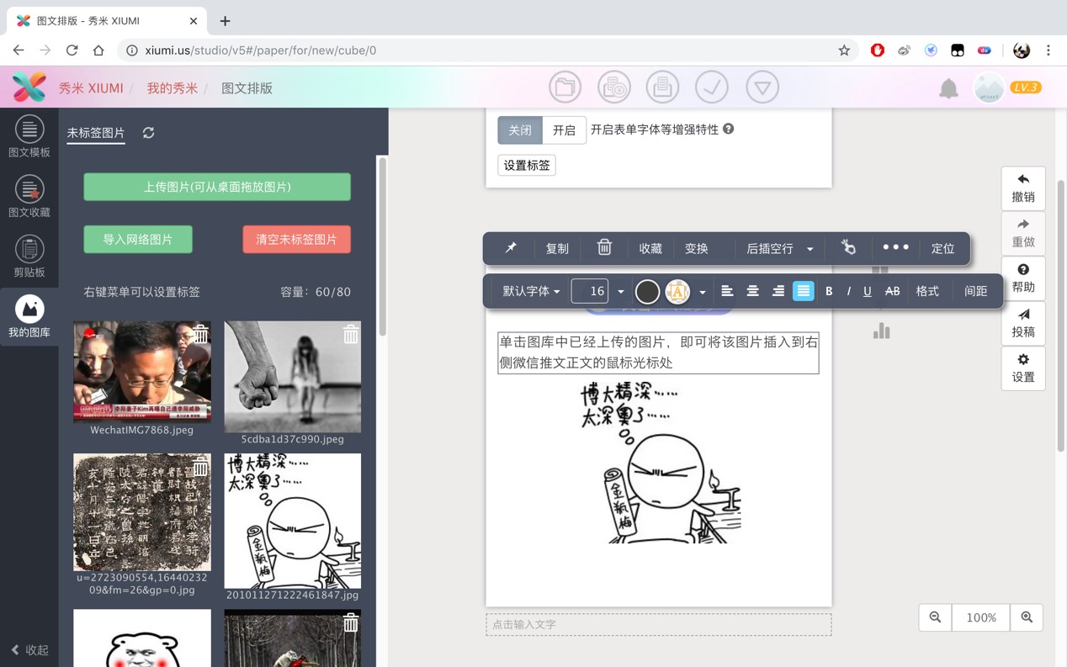Screen dimensions: 1067x667
Task: Click the notification bell icon
Action: 948,88
